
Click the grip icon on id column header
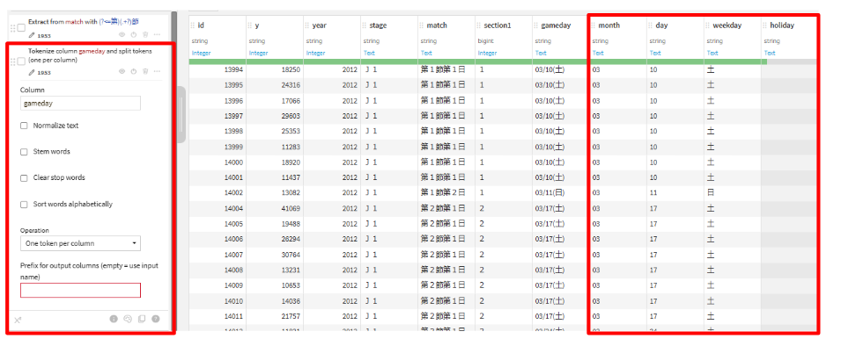[x=193, y=25]
